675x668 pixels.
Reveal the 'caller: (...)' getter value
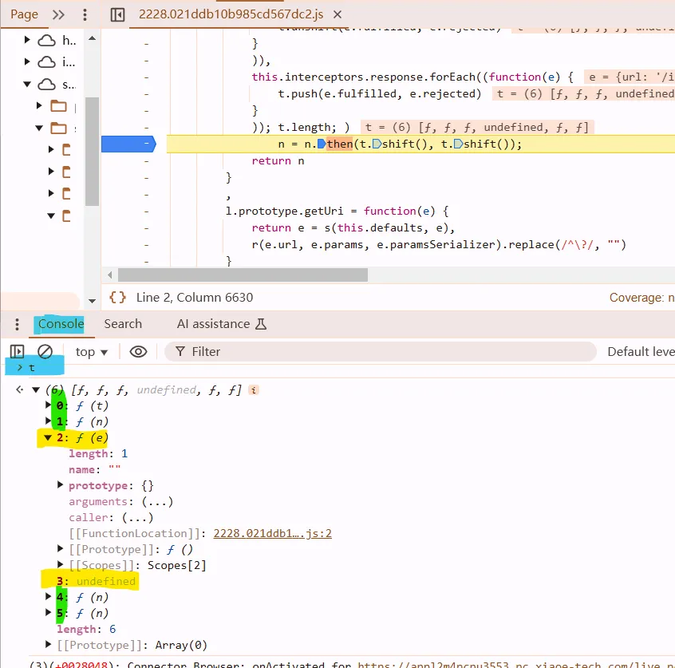[x=137, y=518]
